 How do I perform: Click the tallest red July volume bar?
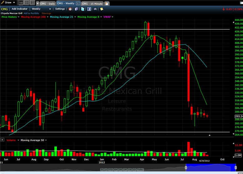pyautogui.click(x=188, y=149)
